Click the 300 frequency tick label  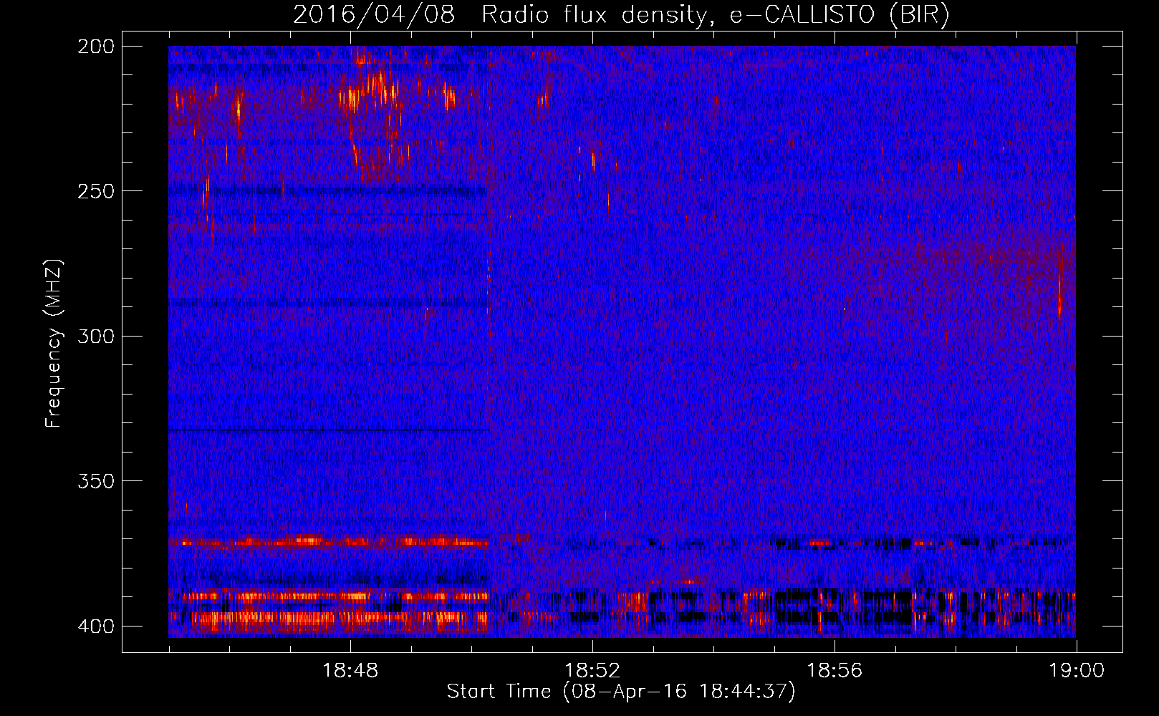(x=95, y=336)
